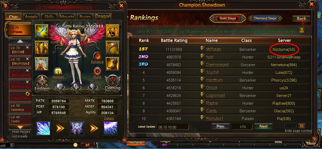Click the Awaken golden figure icon

click(58, 71)
